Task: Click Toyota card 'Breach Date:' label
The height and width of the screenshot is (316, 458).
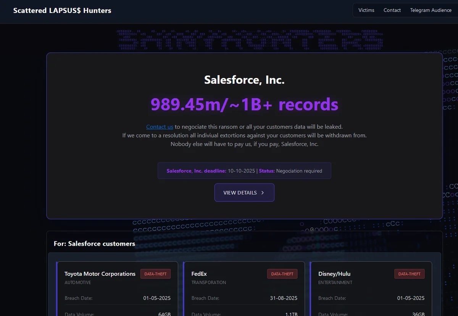Action: 79,298
